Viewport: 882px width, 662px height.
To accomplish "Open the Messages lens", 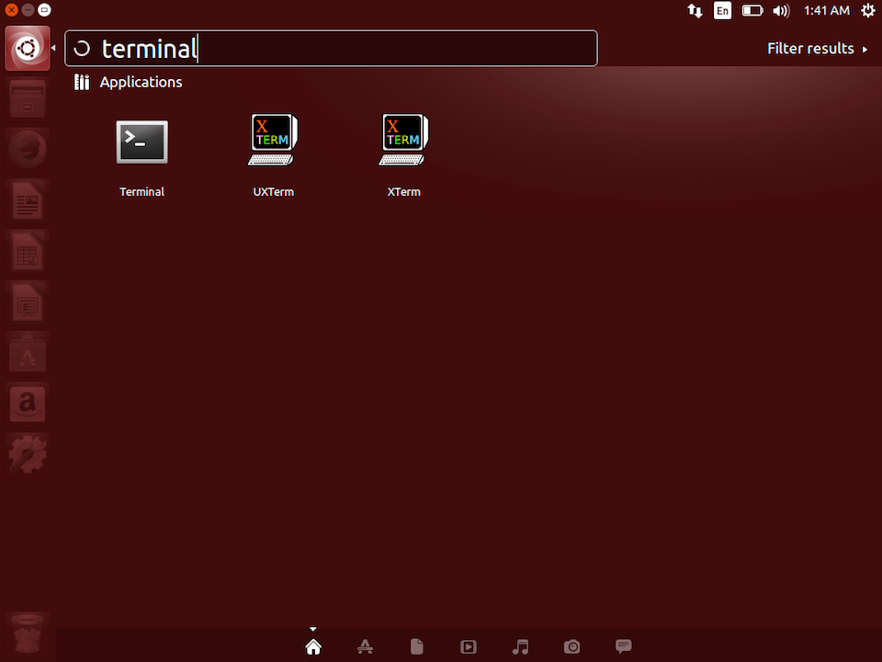I will [623, 646].
